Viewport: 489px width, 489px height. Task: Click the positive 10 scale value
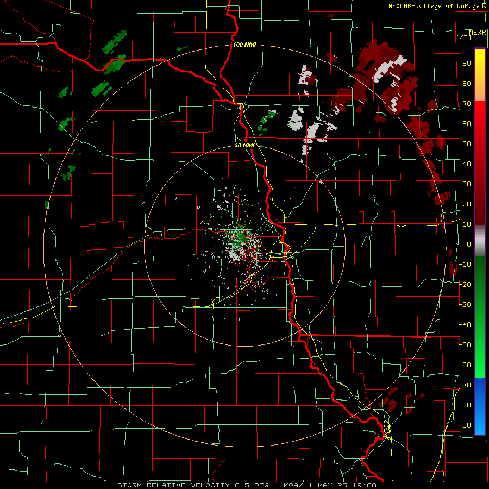[x=467, y=224]
